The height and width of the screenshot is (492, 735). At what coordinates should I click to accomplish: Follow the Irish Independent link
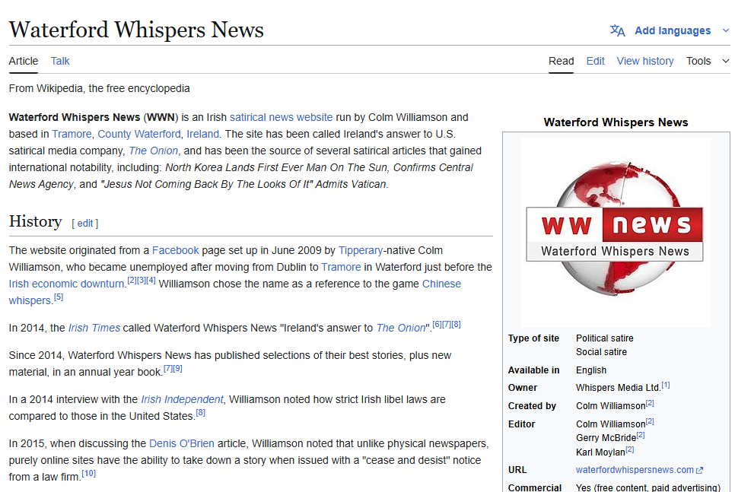pyautogui.click(x=182, y=399)
